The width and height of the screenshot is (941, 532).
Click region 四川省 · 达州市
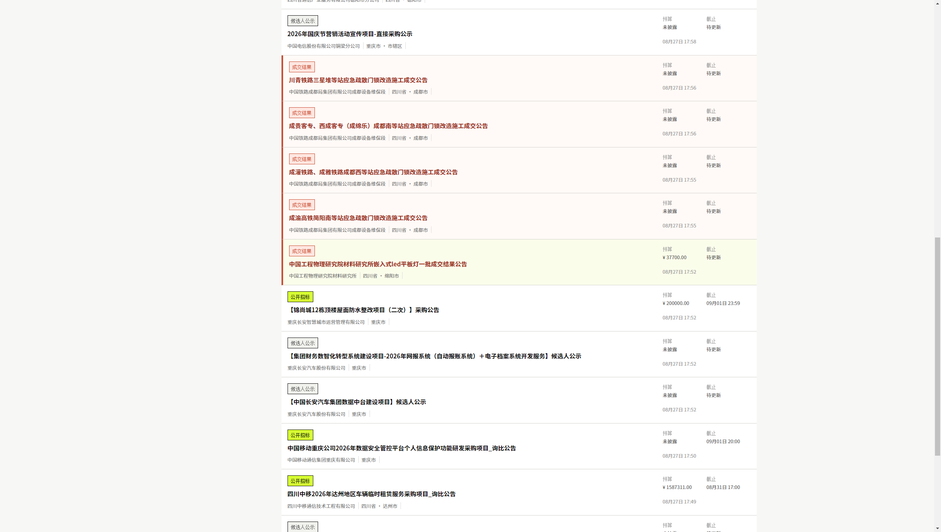point(379,506)
